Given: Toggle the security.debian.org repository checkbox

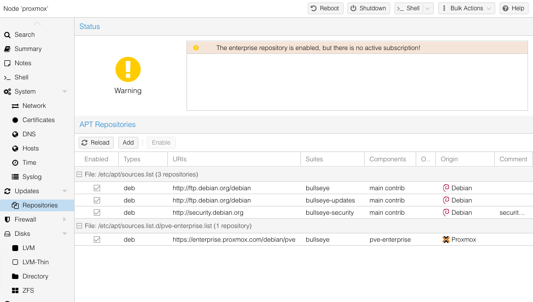Looking at the screenshot, I should (97, 213).
